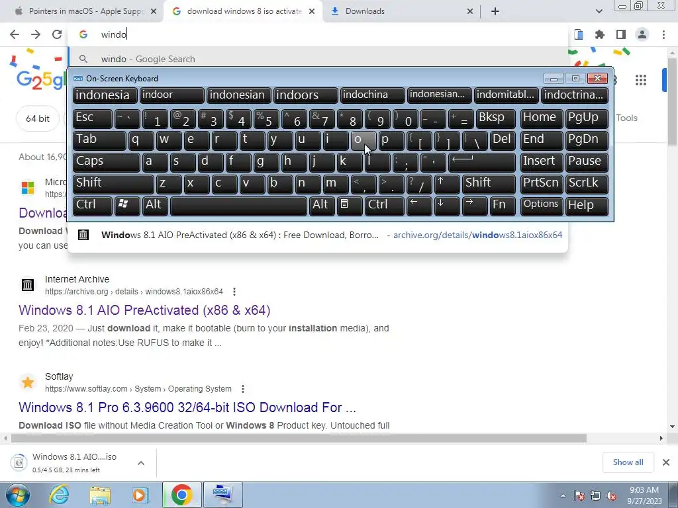This screenshot has width=678, height=508.
Task: Switch to Pointers in macOS tab
Action: point(82,11)
